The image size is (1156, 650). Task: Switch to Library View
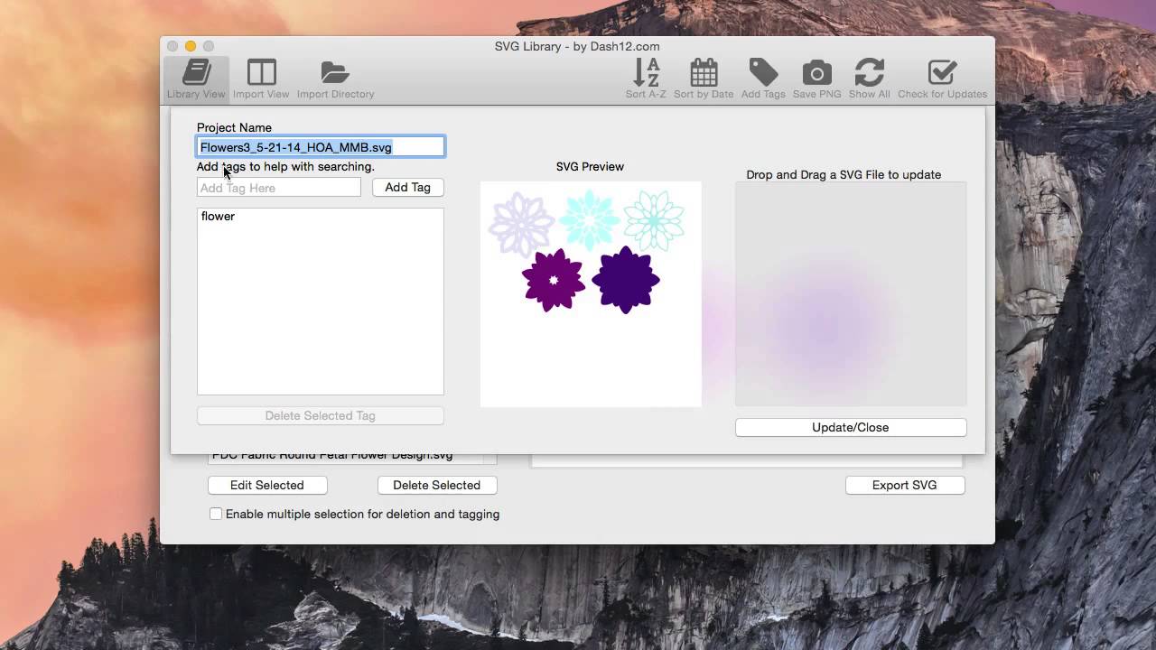click(196, 79)
